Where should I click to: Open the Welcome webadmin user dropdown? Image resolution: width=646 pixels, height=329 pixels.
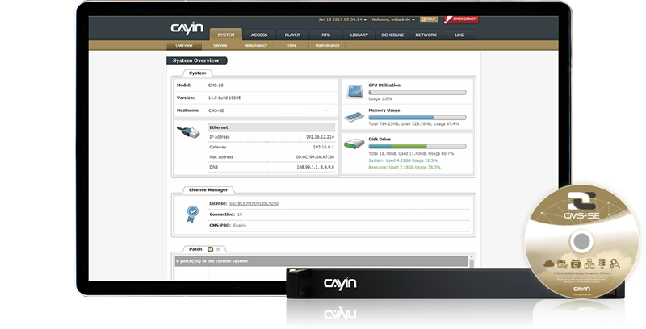pos(393,19)
